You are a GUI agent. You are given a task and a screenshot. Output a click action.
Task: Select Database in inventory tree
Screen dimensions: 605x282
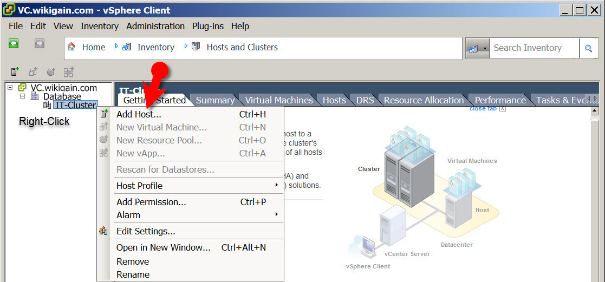click(62, 96)
